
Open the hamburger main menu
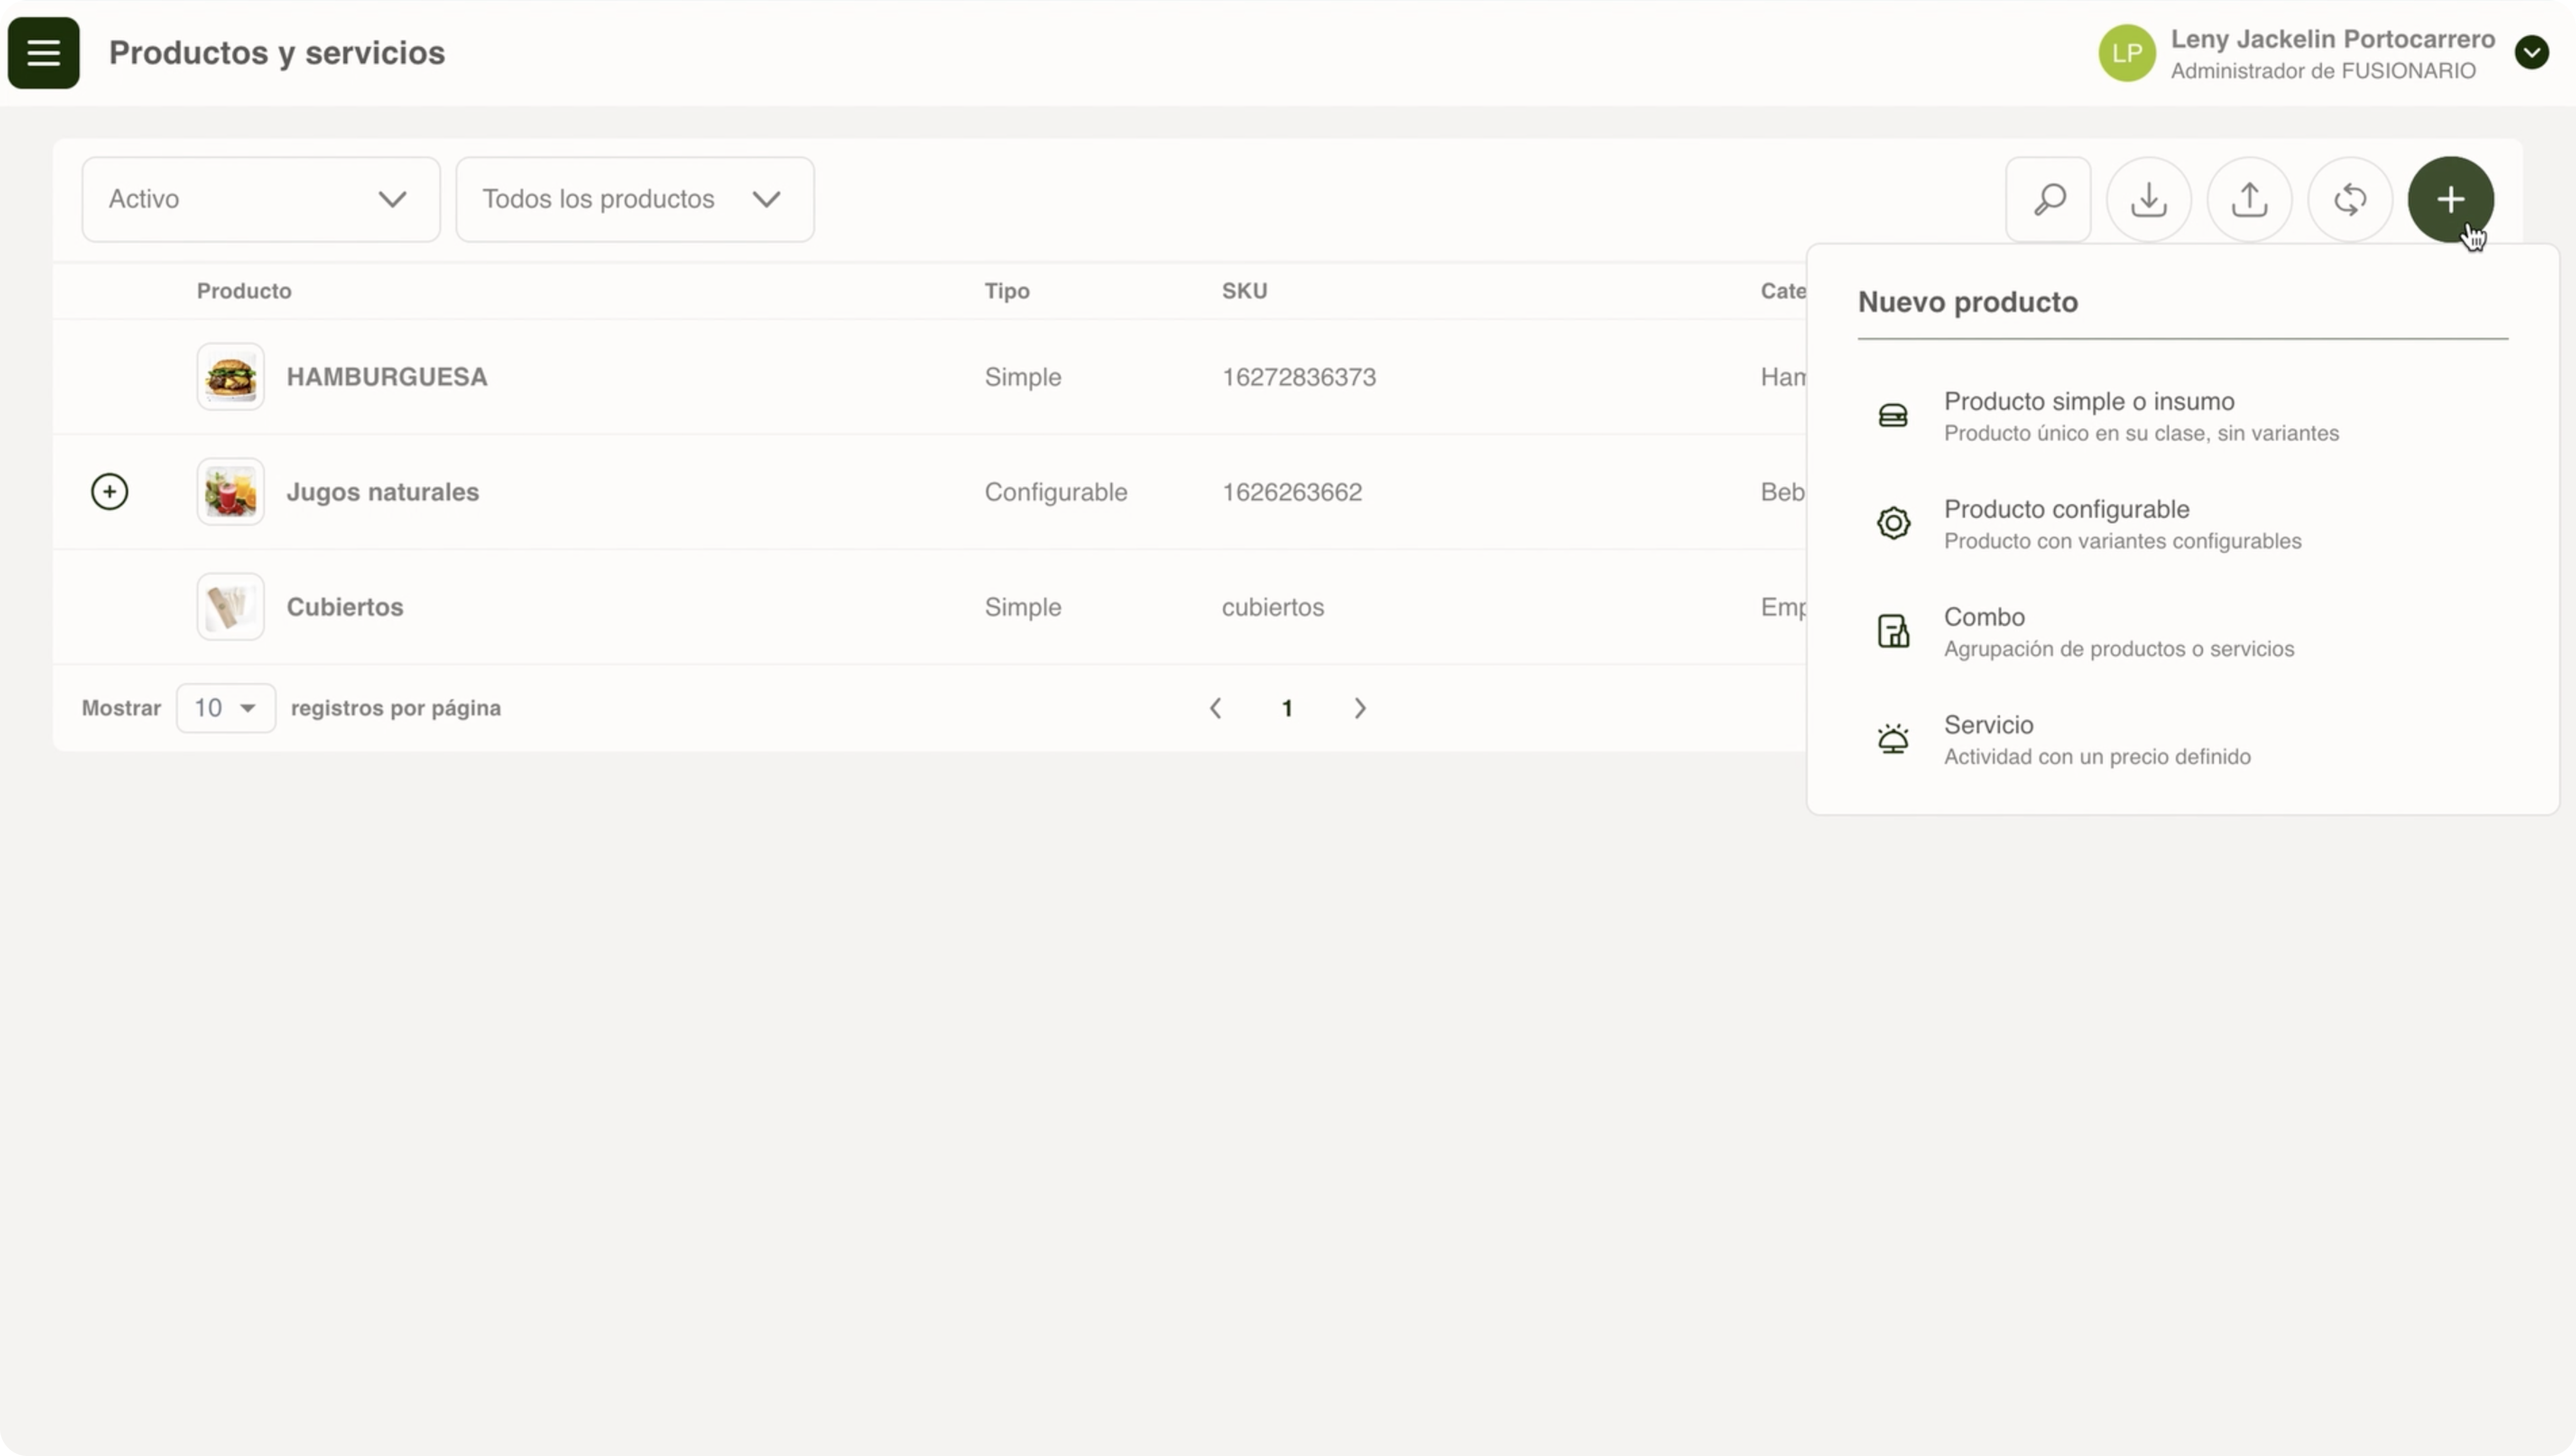click(43, 53)
